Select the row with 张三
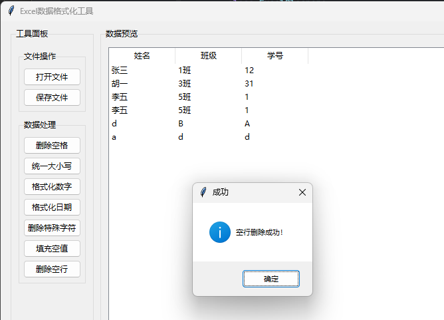This screenshot has width=444, height=320. 209,71
